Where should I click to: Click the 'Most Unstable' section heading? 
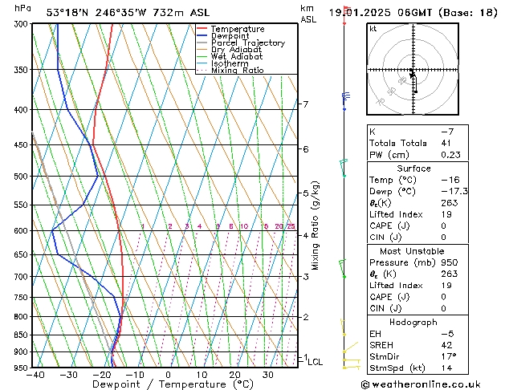click(x=412, y=251)
